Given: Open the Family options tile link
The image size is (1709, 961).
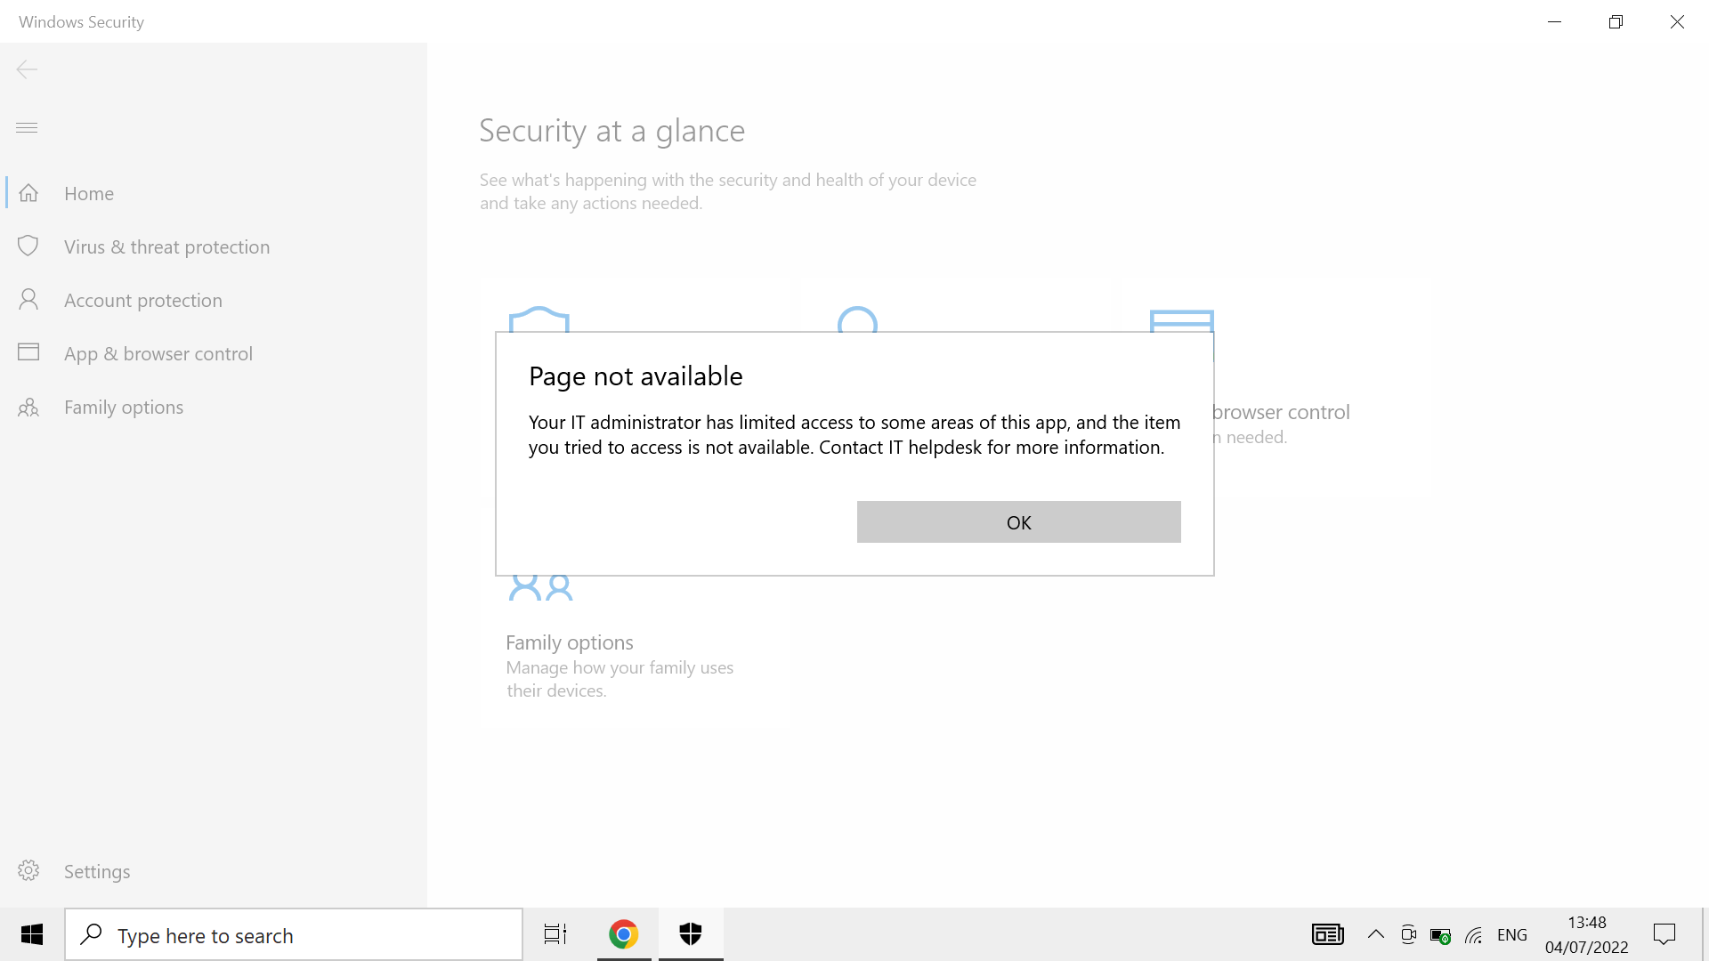Looking at the screenshot, I should [570, 642].
